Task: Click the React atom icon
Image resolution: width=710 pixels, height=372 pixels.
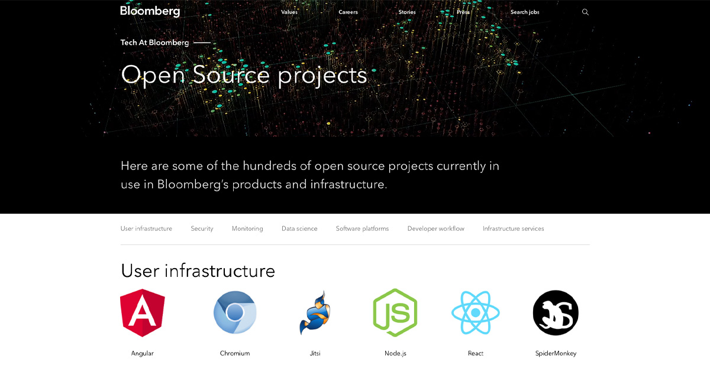Action: point(476,313)
